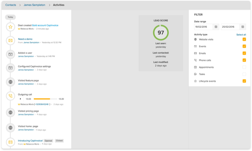252x151 pixels.
Task: Uncheck the Lifecycle events checkbox
Action: coord(244,81)
